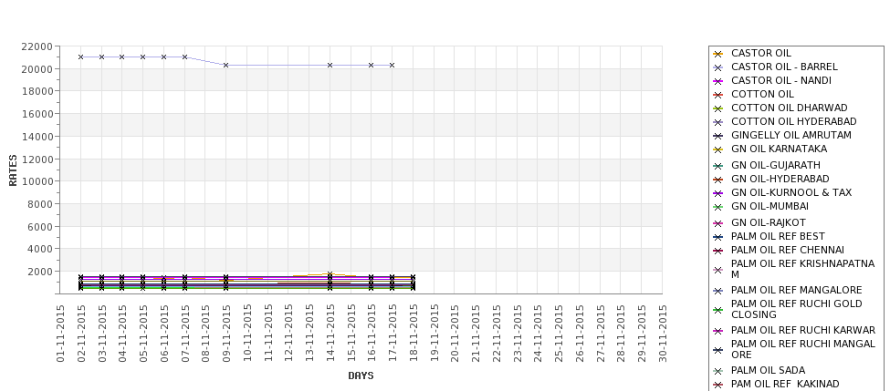Viewport: 890px width, 391px height.
Task: Click the GINGELLY OIL AMRUTAM legend marker
Action: point(718,136)
